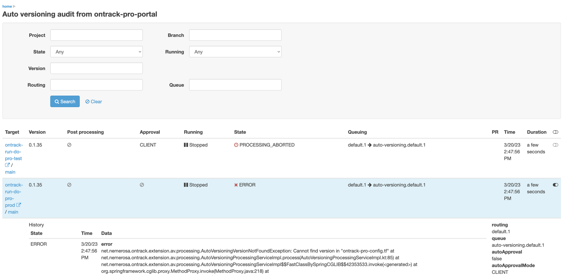Open ontrack-run-do-pro-test project link
This screenshot has width=564, height=276.
[14, 152]
